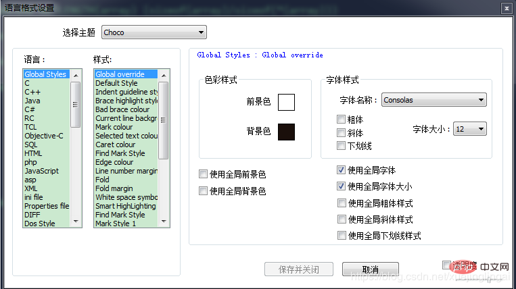
Task: Select TCL in language list
Action: click(47, 127)
